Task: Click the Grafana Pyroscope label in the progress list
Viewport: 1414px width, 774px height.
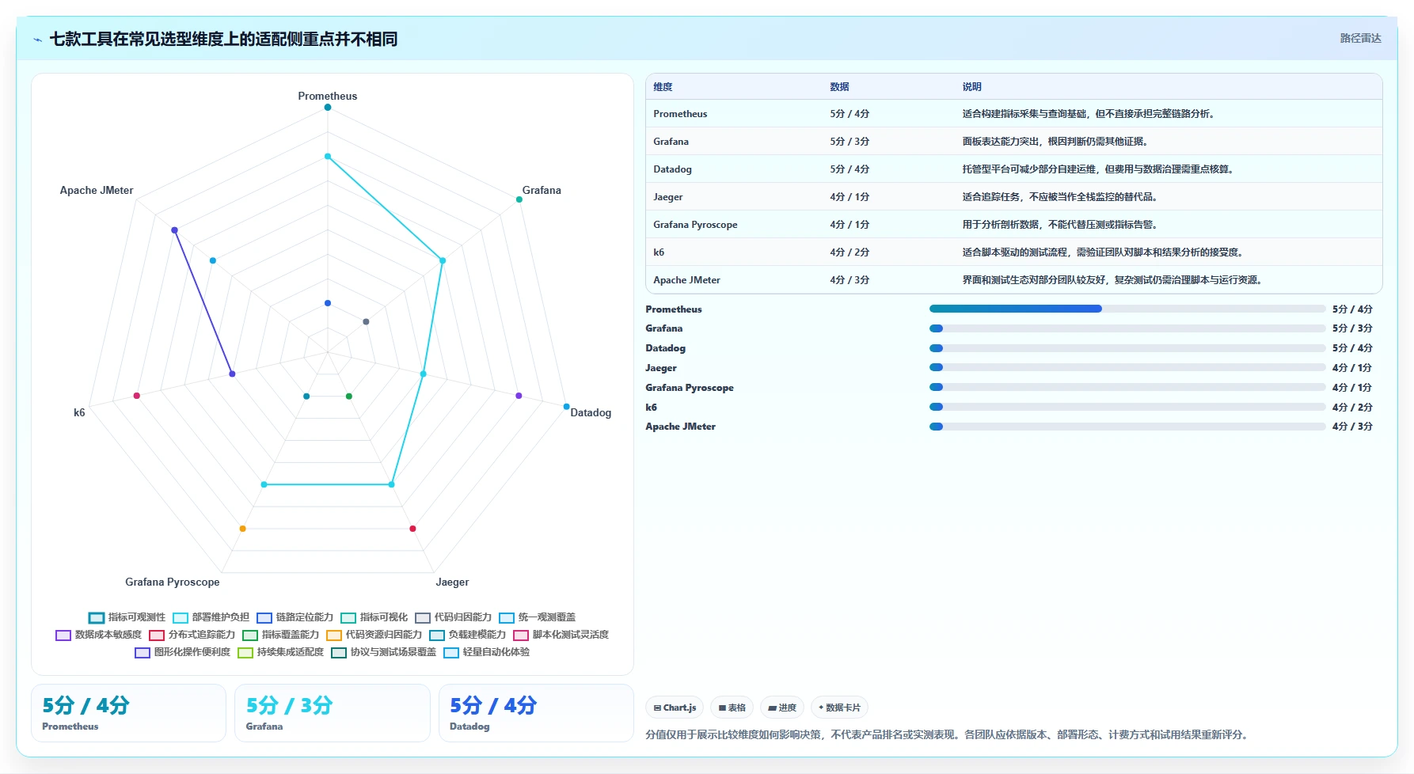Action: point(690,388)
